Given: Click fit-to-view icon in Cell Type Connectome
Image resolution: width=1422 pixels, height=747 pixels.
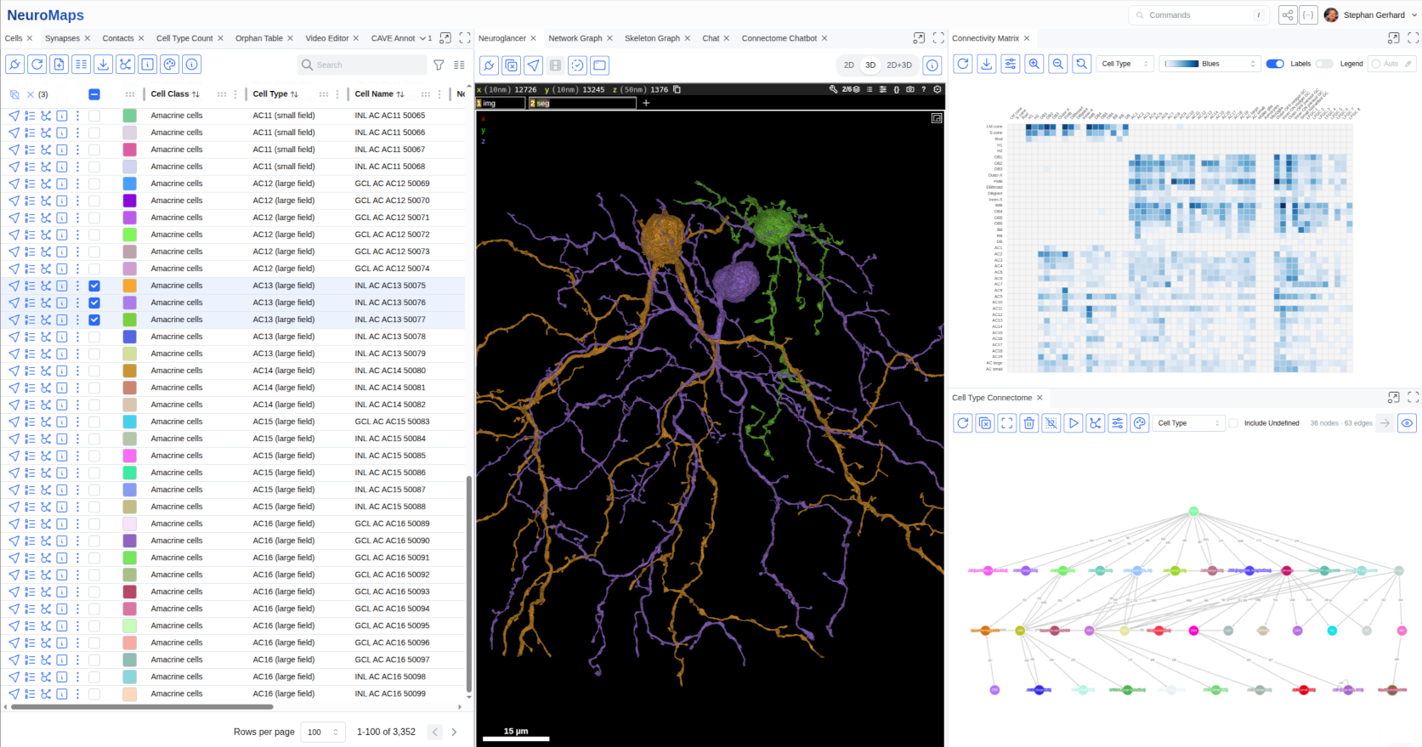Looking at the screenshot, I should [1007, 423].
